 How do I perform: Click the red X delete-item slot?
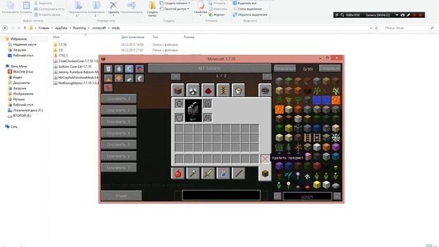(265, 158)
